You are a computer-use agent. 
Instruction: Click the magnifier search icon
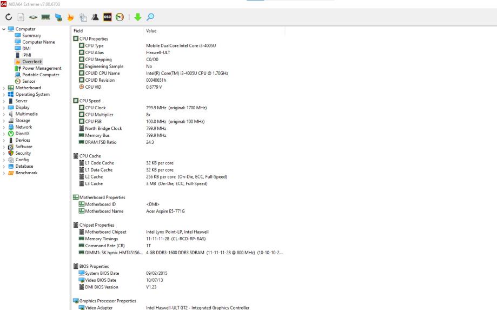(x=150, y=17)
